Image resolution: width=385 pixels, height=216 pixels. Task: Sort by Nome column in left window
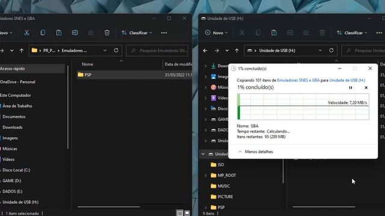pyautogui.click(x=87, y=64)
